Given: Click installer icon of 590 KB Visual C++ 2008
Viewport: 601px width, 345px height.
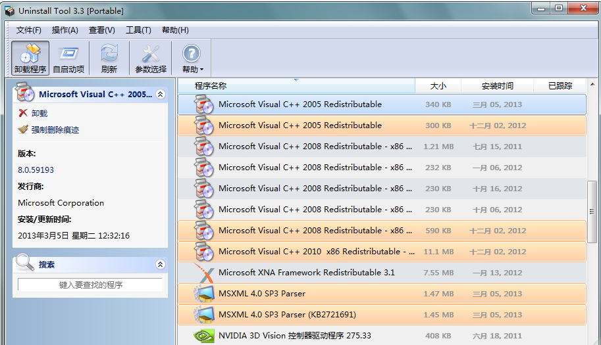Looking at the screenshot, I should click(203, 231).
